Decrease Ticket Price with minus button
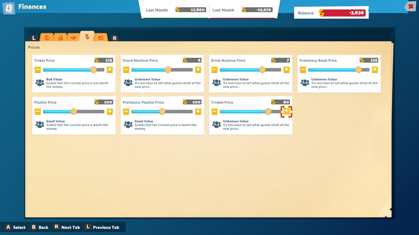Viewport: 419px width, 235px height. [38, 70]
